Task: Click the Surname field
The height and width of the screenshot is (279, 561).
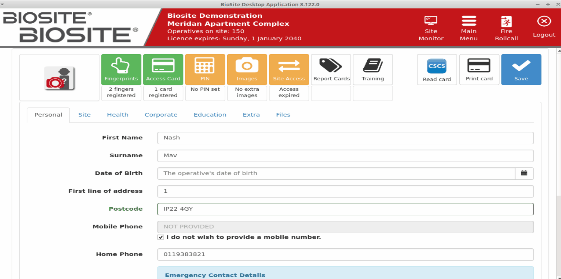Action: tap(345, 156)
